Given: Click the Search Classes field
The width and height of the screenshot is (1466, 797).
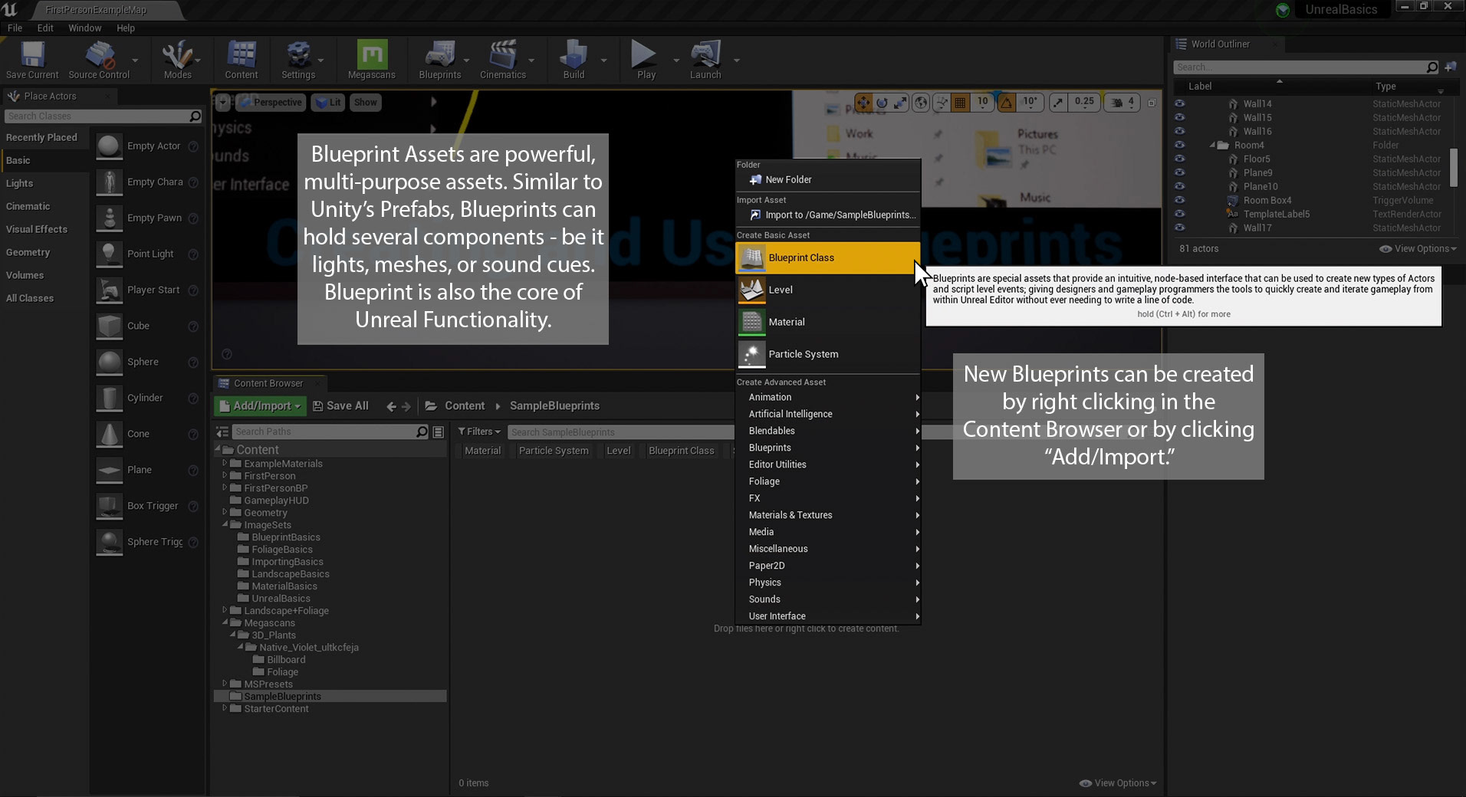Looking at the screenshot, I should pyautogui.click(x=104, y=116).
